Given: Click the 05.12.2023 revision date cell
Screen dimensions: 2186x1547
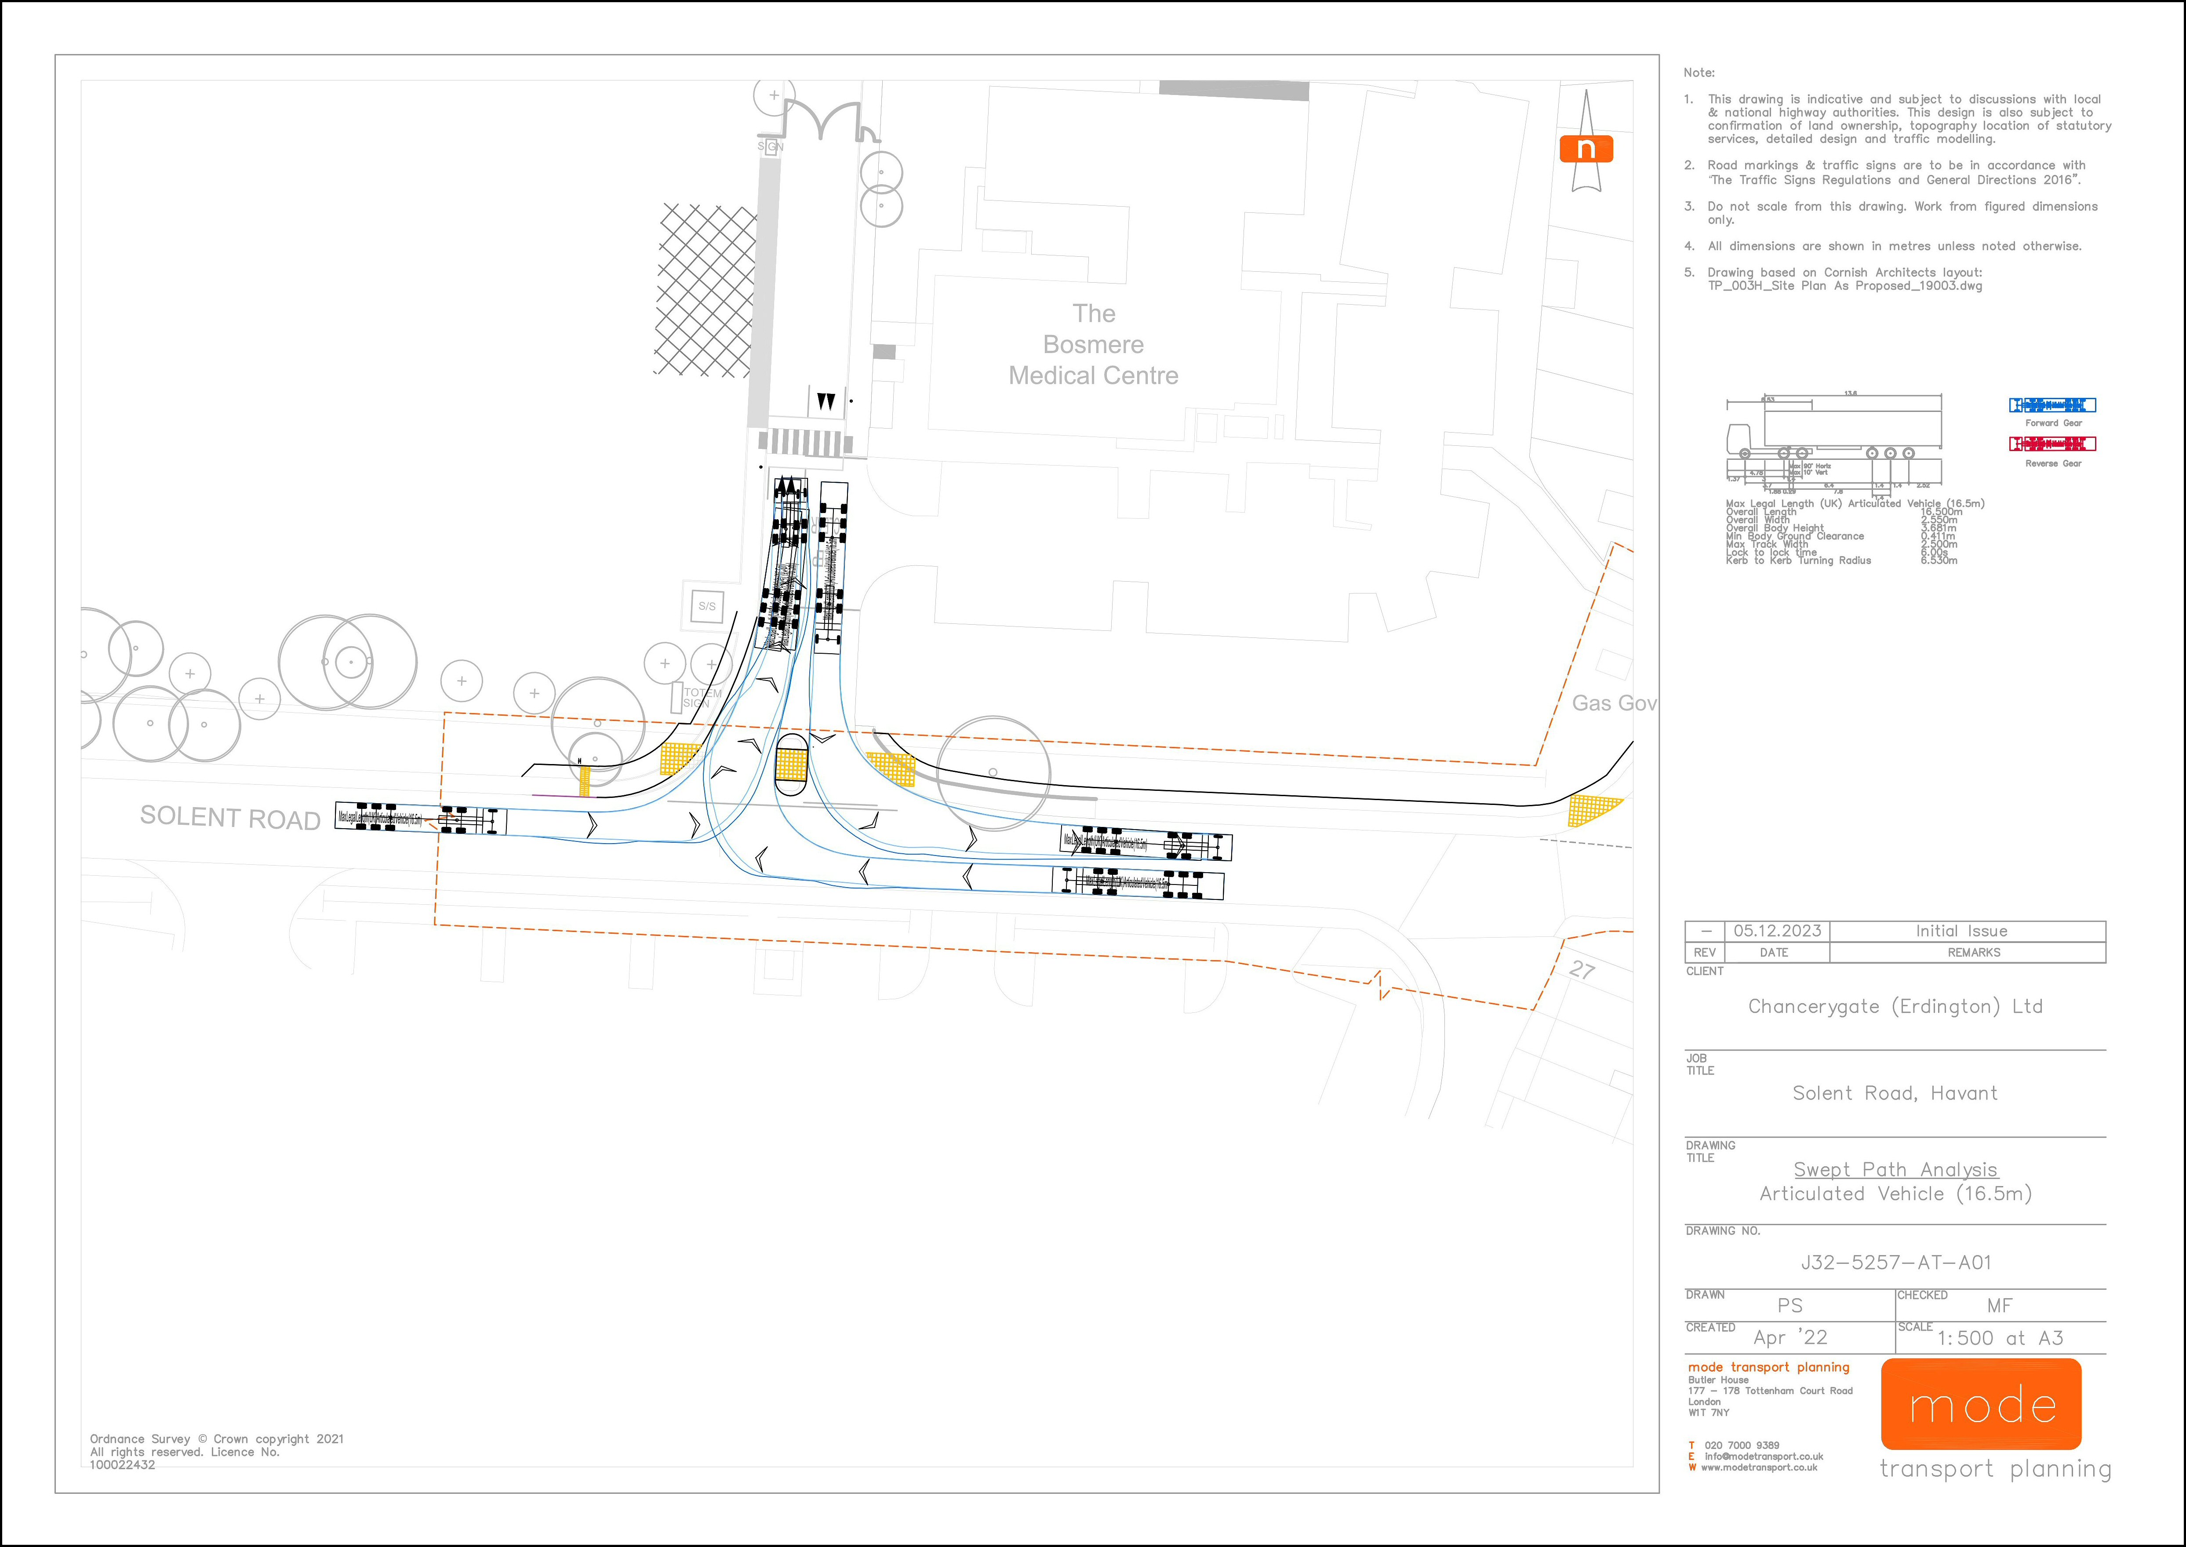Looking at the screenshot, I should pos(1777,932).
